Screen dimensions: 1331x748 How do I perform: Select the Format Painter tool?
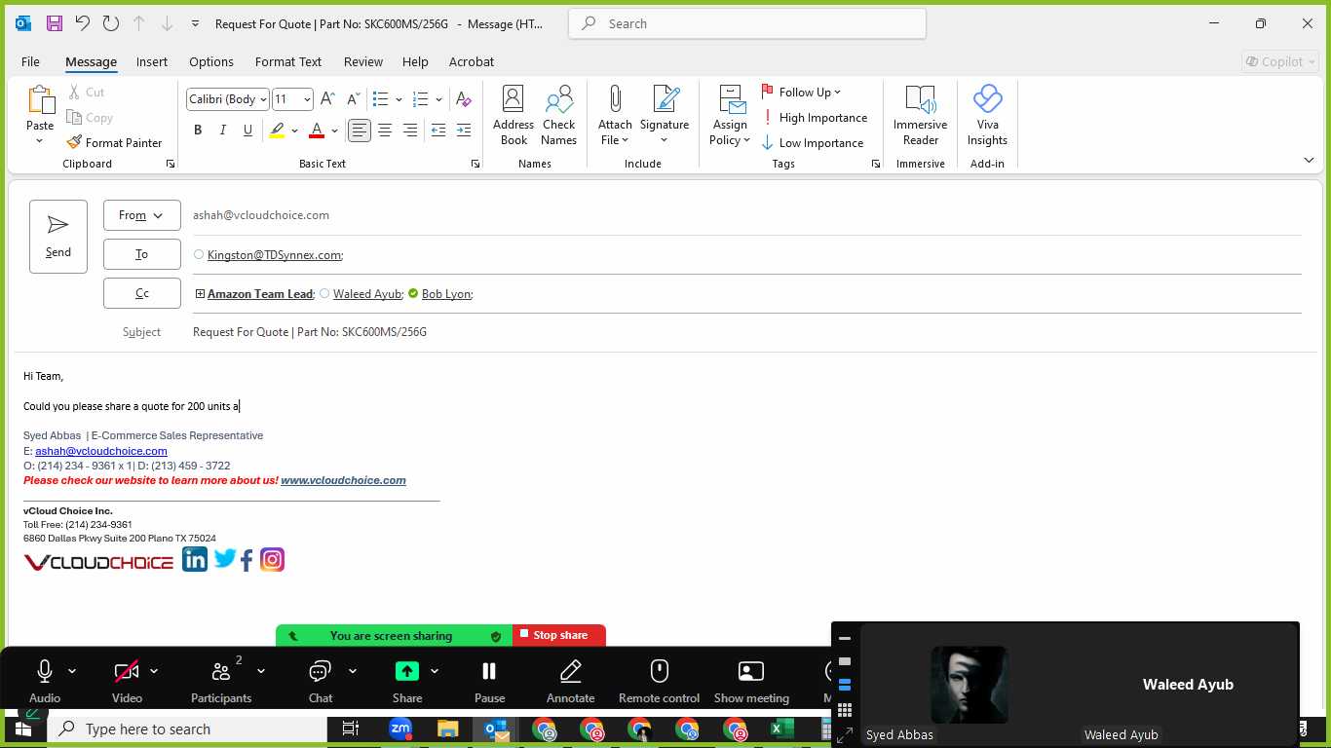pos(114,142)
